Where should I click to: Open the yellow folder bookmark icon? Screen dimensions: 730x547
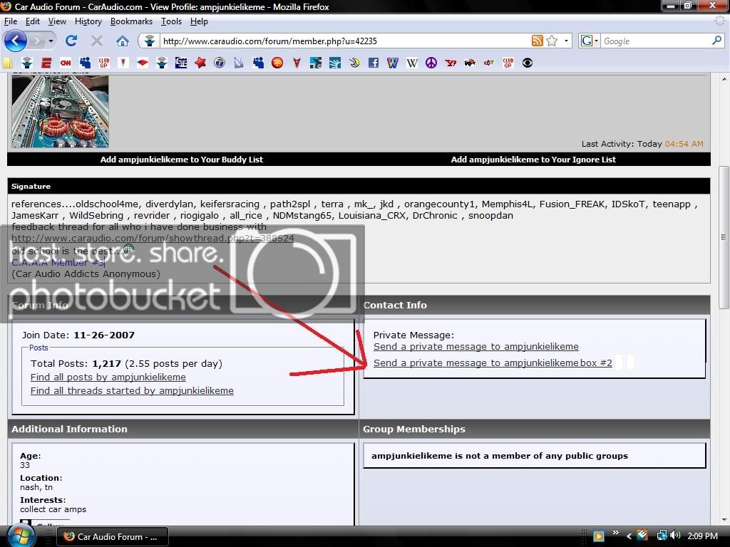pos(7,63)
